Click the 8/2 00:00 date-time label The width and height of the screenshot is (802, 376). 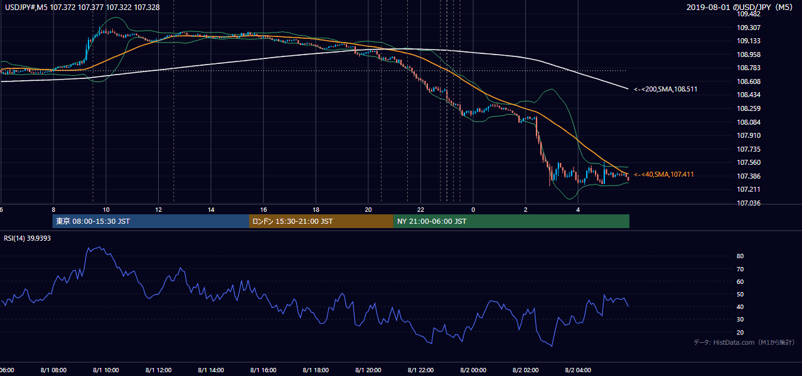(473, 370)
